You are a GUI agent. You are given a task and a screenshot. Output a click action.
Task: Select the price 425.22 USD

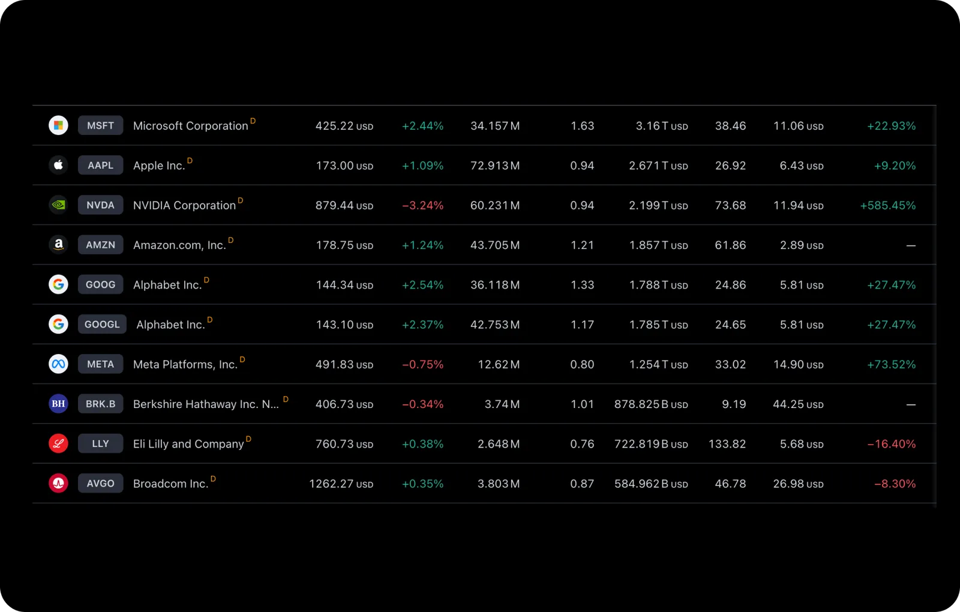(344, 126)
